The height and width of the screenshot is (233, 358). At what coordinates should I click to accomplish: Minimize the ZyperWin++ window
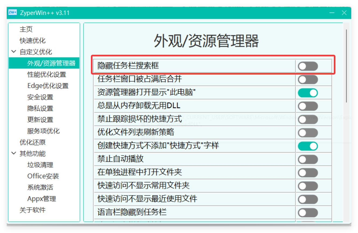pyautogui.click(x=332, y=13)
